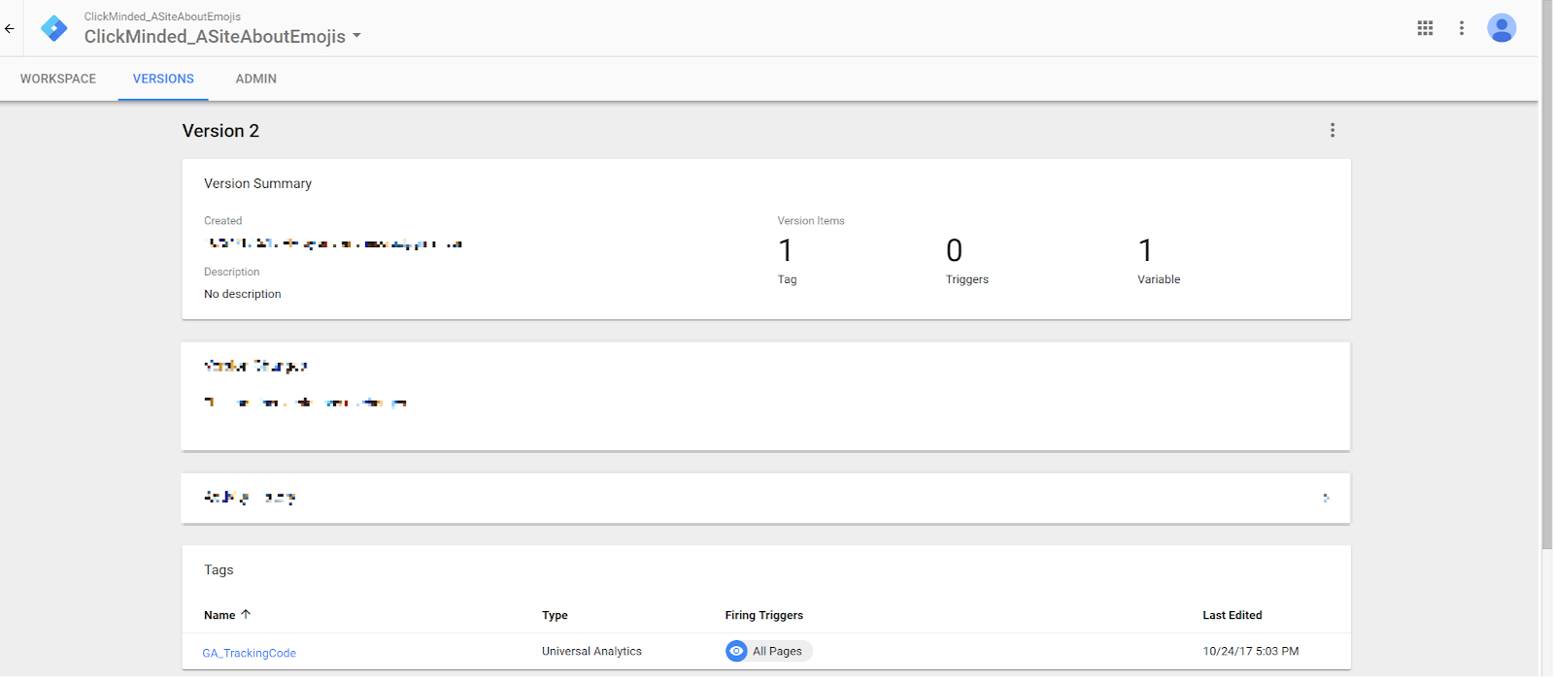Open the header's three-dot options menu

tap(1462, 28)
